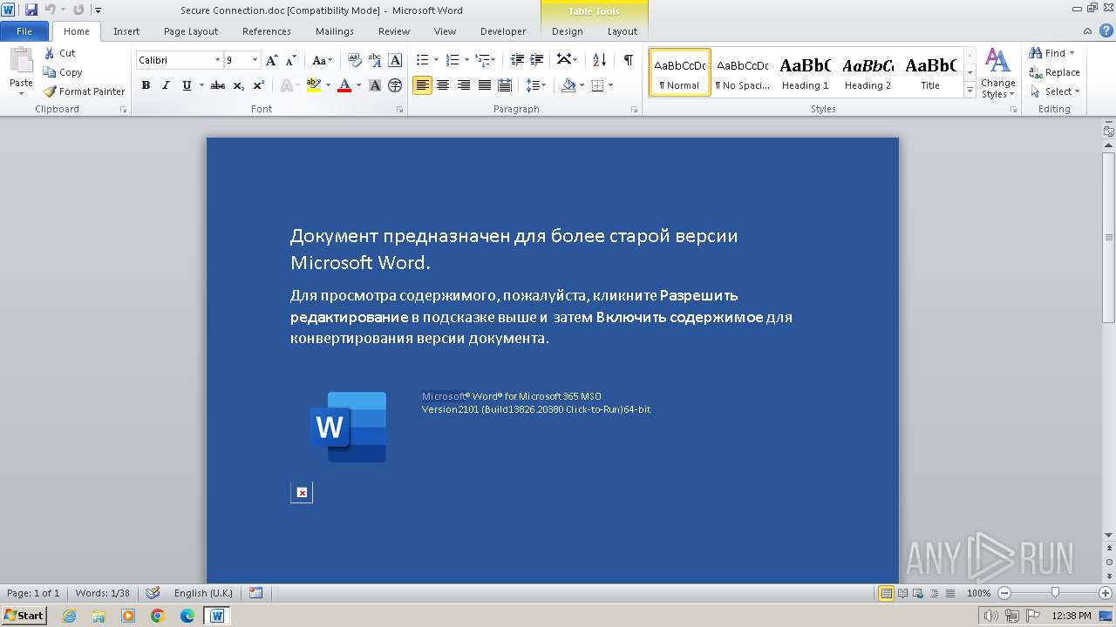This screenshot has width=1116, height=627.
Task: Open the Table Tools Design tab
Action: pyautogui.click(x=568, y=31)
